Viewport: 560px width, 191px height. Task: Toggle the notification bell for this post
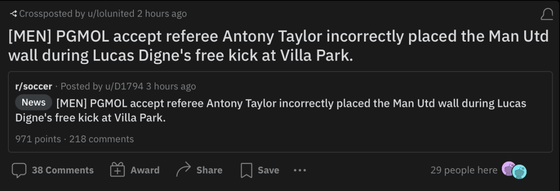pyautogui.click(x=546, y=15)
